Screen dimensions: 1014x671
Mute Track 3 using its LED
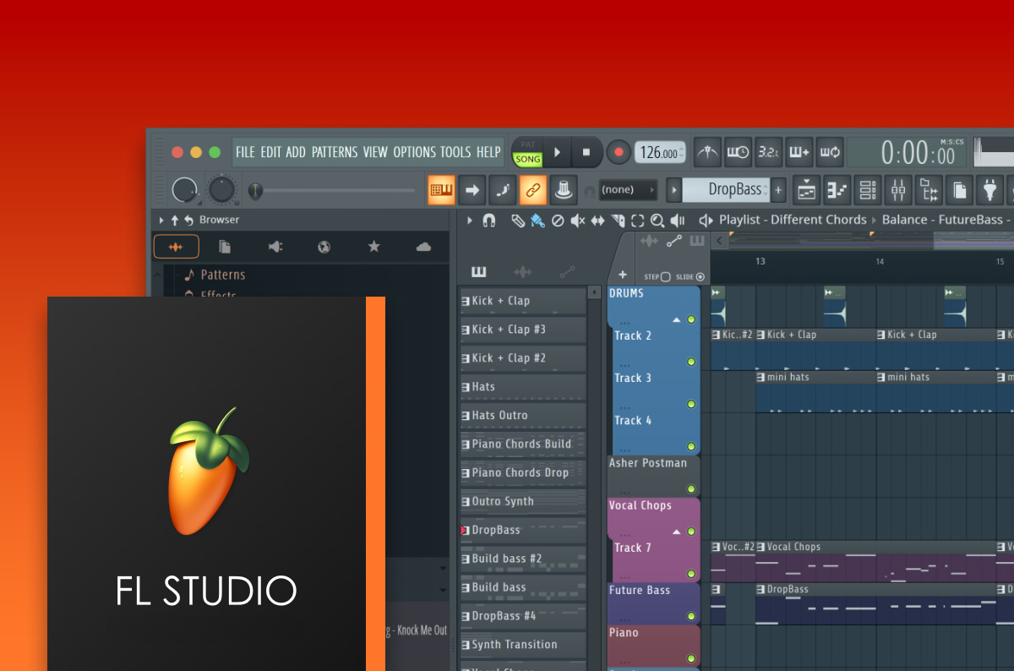(x=690, y=404)
